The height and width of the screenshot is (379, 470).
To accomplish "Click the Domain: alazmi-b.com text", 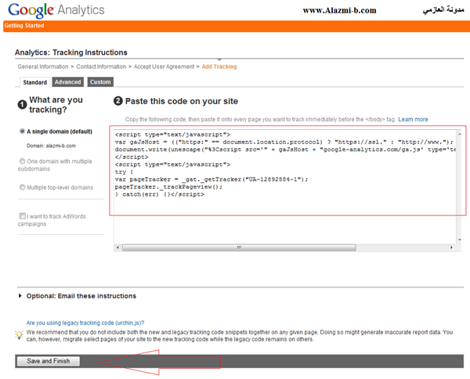I will click(51, 146).
